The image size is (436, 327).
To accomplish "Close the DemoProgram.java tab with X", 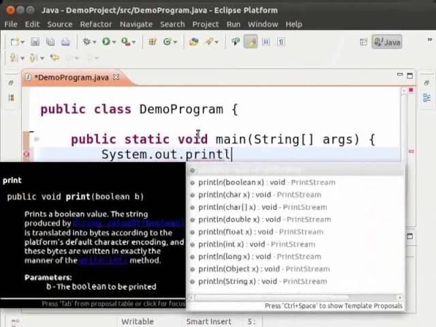I will coord(116,77).
